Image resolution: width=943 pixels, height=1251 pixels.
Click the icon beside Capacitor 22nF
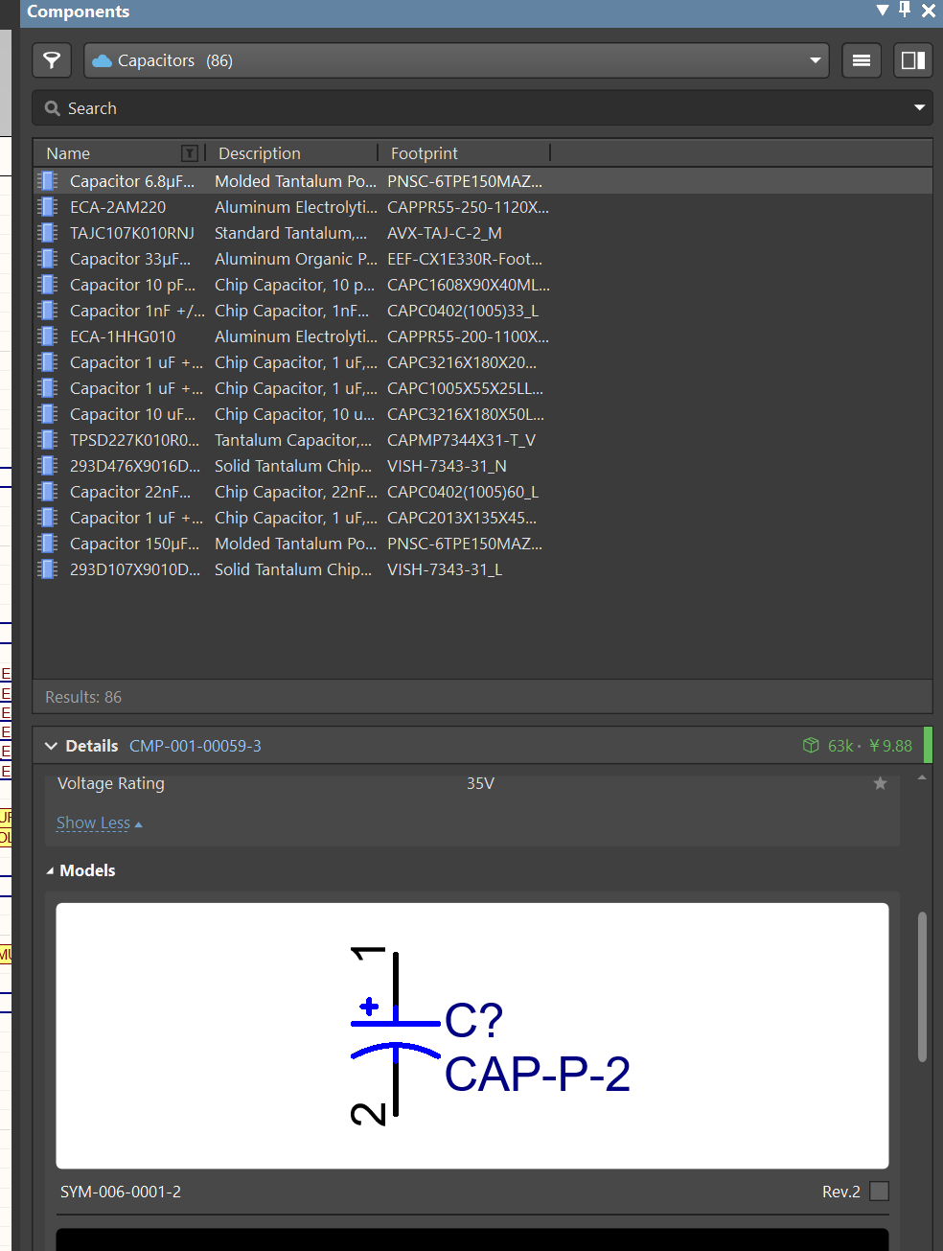click(x=48, y=491)
